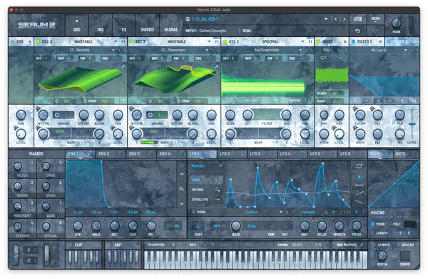
Task: Click the LFO triplet note icon
Action: click(x=271, y=226)
